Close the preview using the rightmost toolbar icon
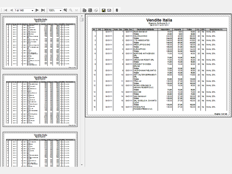This screenshot has width=232, height=174. coord(117,10)
